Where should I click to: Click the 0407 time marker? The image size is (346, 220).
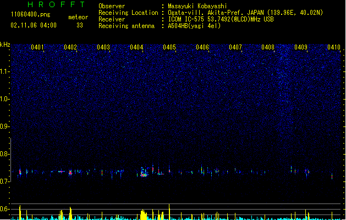point(235,47)
